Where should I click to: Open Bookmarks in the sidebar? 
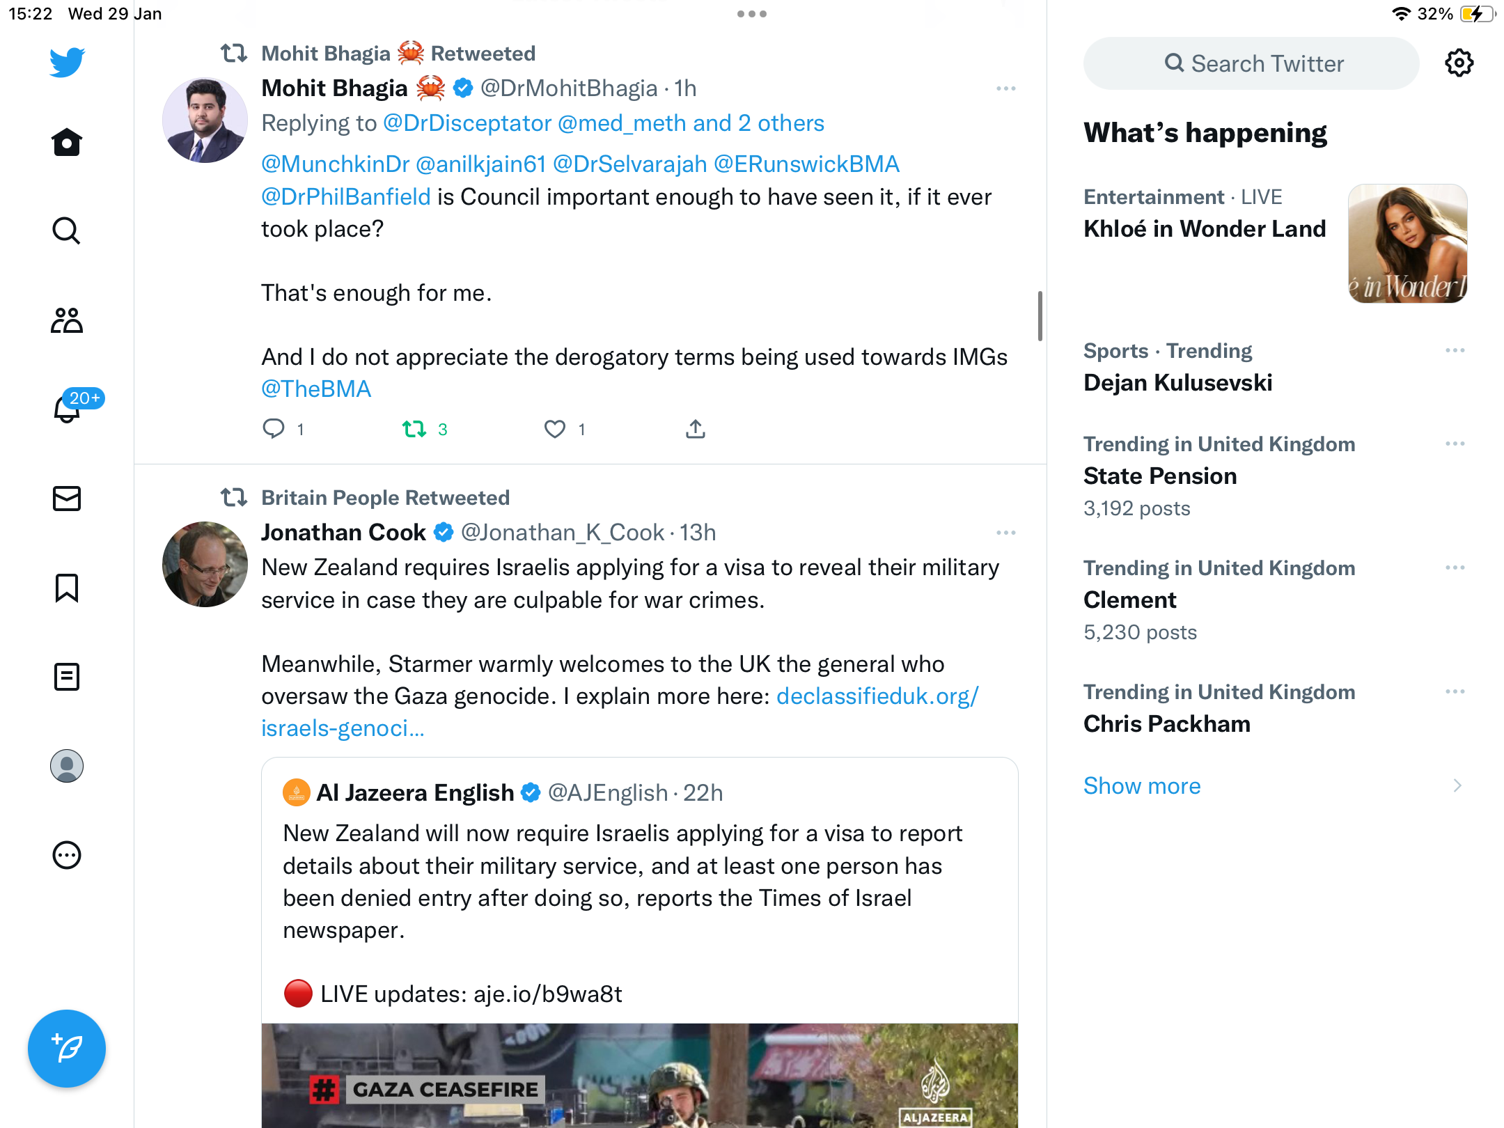[67, 588]
